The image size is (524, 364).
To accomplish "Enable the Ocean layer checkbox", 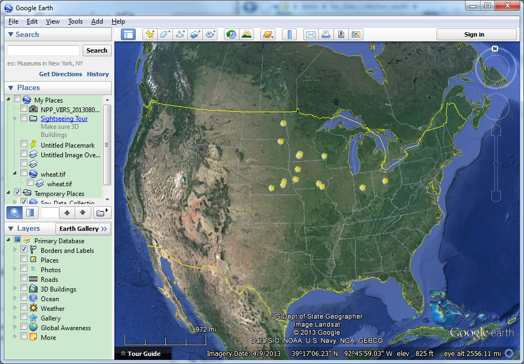I will coord(24,298).
